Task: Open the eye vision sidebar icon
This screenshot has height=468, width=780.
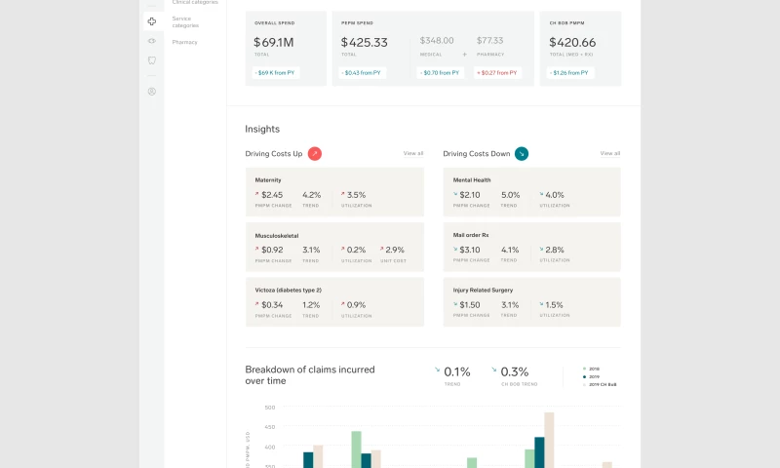Action: pyautogui.click(x=152, y=41)
